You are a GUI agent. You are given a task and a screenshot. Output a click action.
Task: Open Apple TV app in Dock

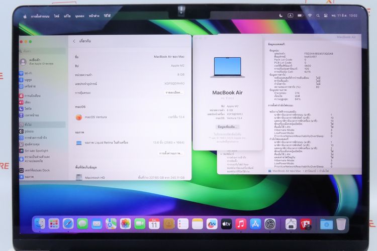tap(226, 224)
